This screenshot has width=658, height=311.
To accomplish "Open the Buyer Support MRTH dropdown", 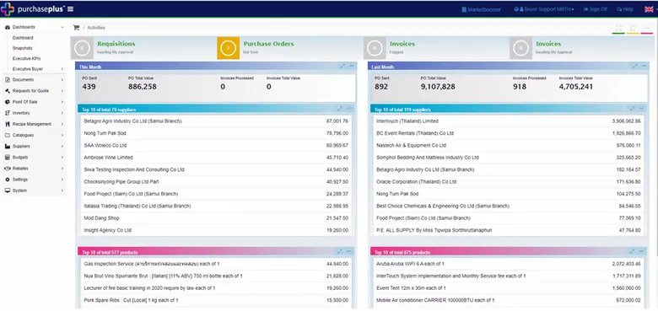I will (x=544, y=9).
